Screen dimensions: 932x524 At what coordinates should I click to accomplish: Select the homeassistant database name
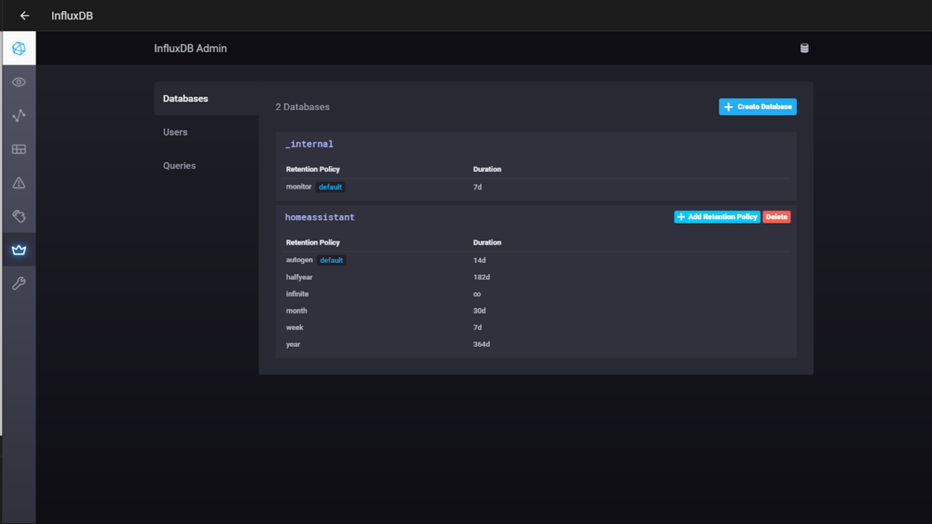tap(320, 217)
